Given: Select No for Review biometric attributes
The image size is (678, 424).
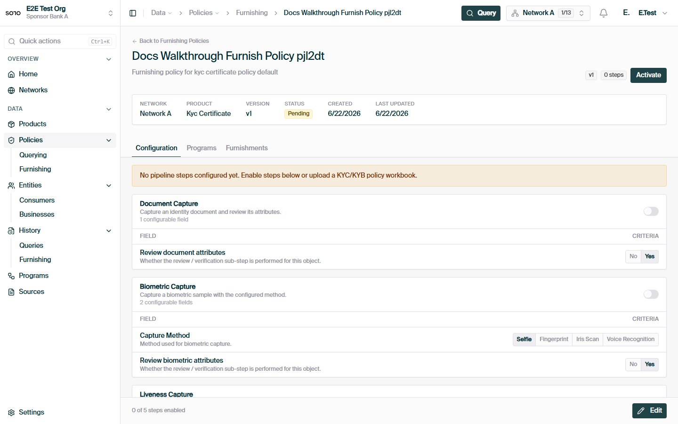Looking at the screenshot, I should pyautogui.click(x=633, y=364).
